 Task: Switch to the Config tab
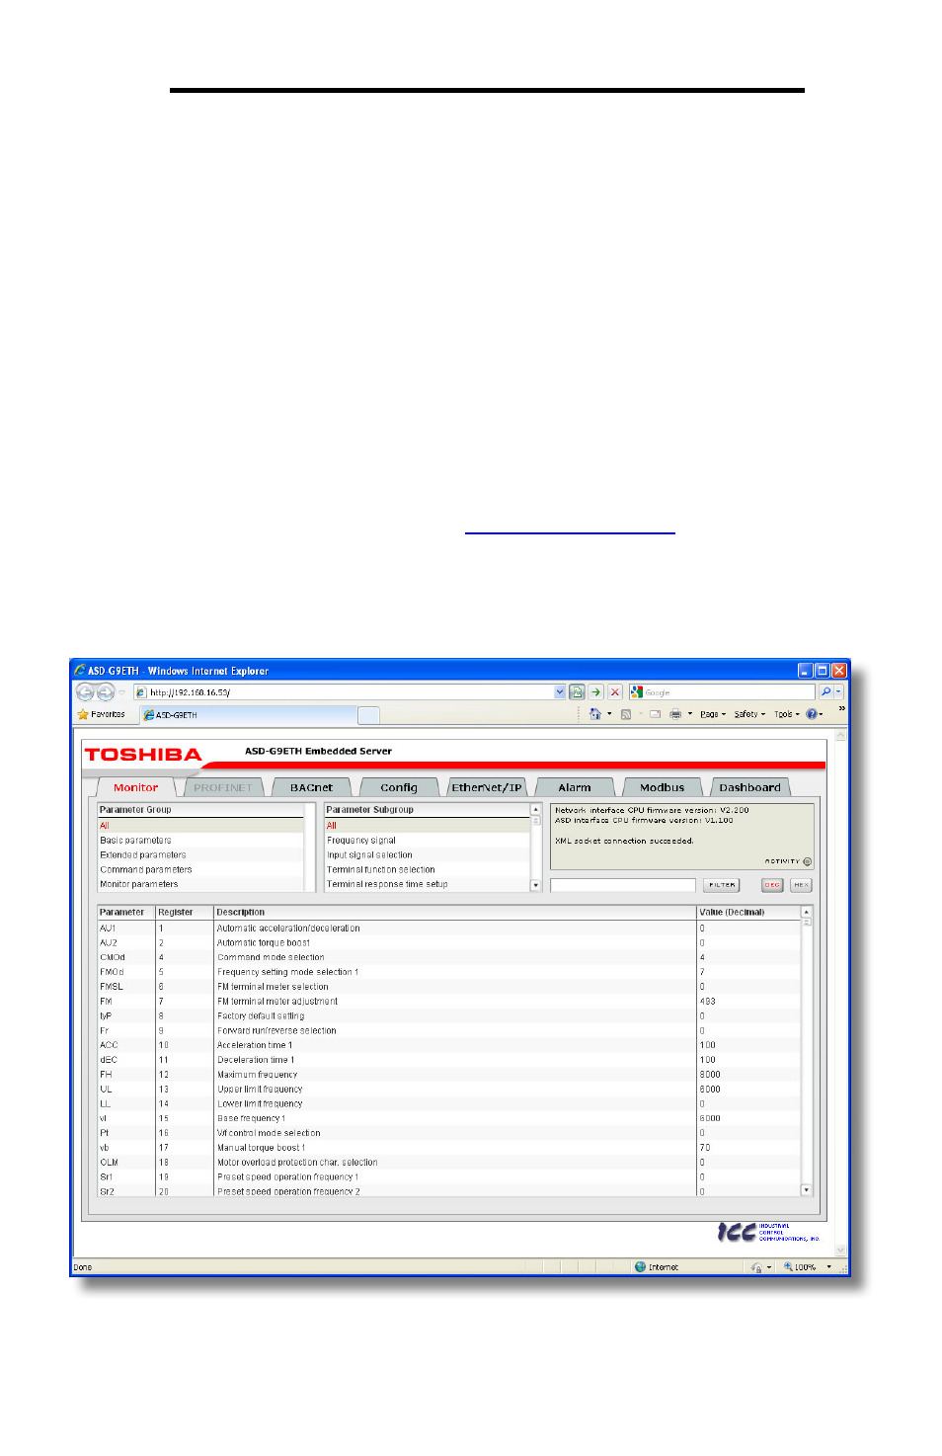coord(399,787)
